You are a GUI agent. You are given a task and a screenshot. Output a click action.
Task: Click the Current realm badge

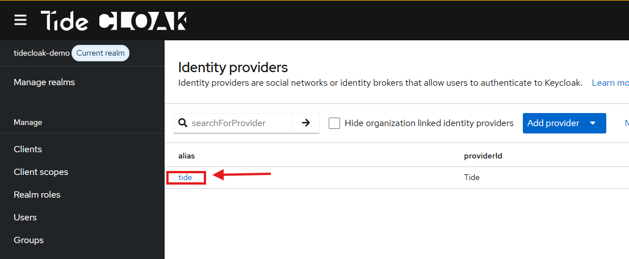100,53
